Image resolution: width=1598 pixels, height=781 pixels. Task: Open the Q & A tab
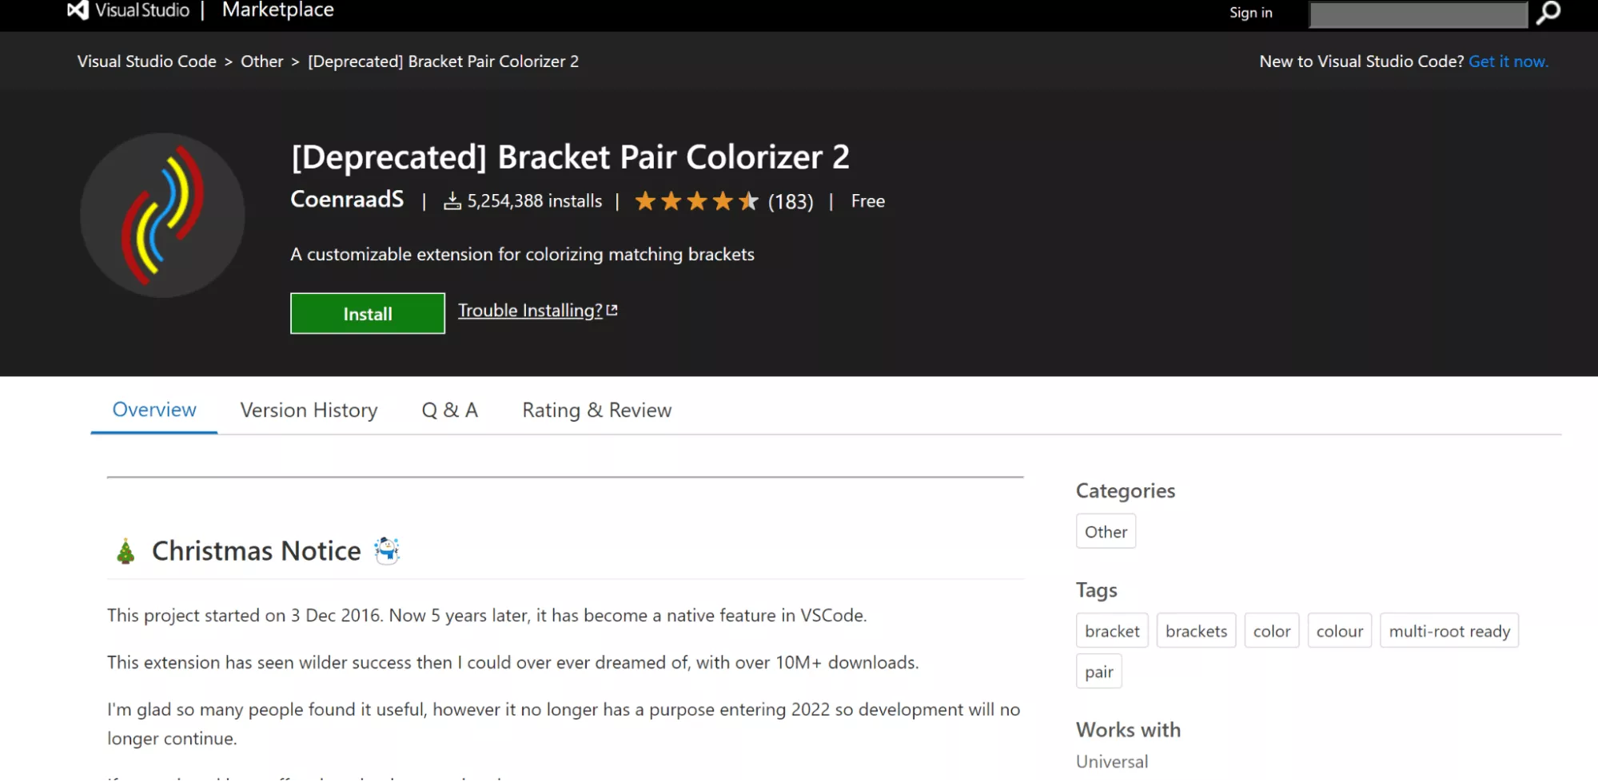449,410
